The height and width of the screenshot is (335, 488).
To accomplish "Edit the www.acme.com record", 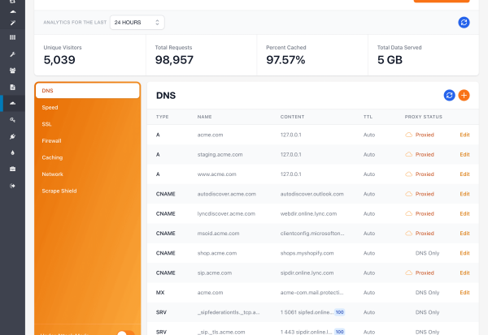I will click(464, 174).
